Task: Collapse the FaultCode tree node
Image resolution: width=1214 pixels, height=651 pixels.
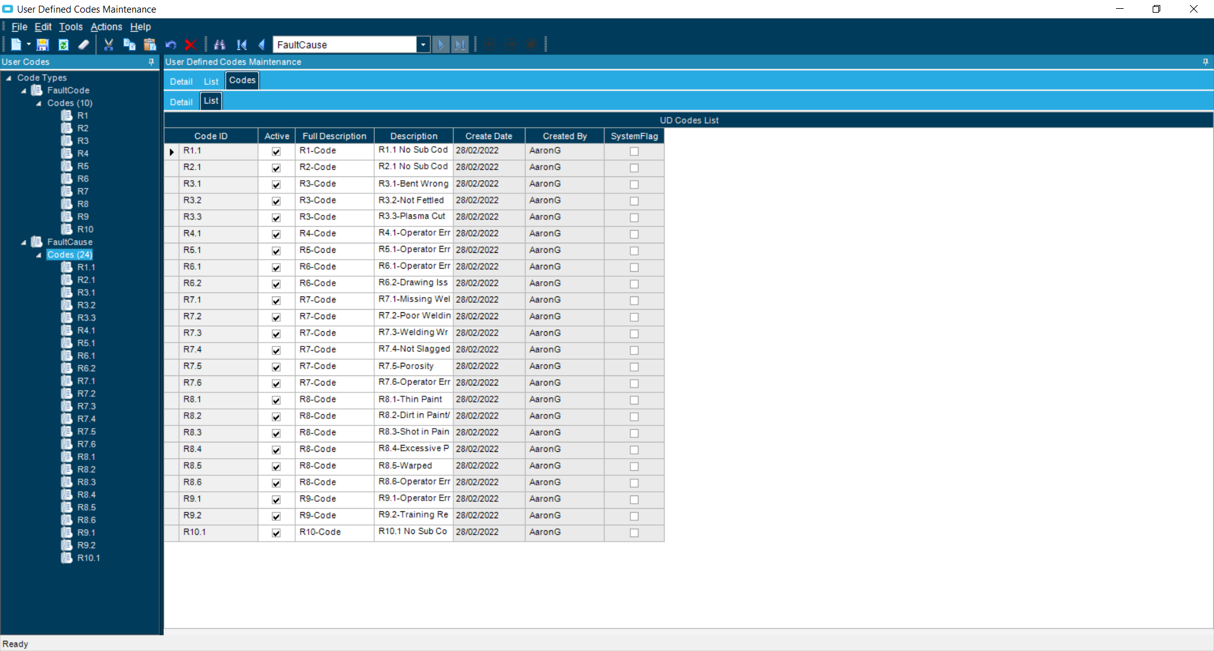Action: pyautogui.click(x=24, y=91)
